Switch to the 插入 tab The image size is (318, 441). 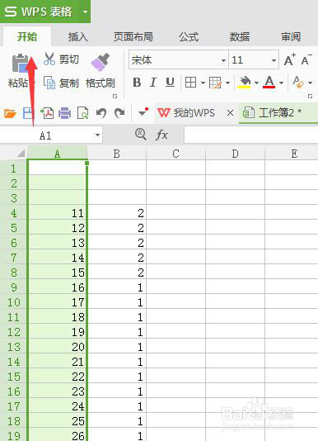tap(78, 37)
